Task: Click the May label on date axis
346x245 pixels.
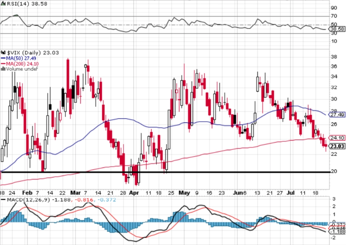Action: 184,193
